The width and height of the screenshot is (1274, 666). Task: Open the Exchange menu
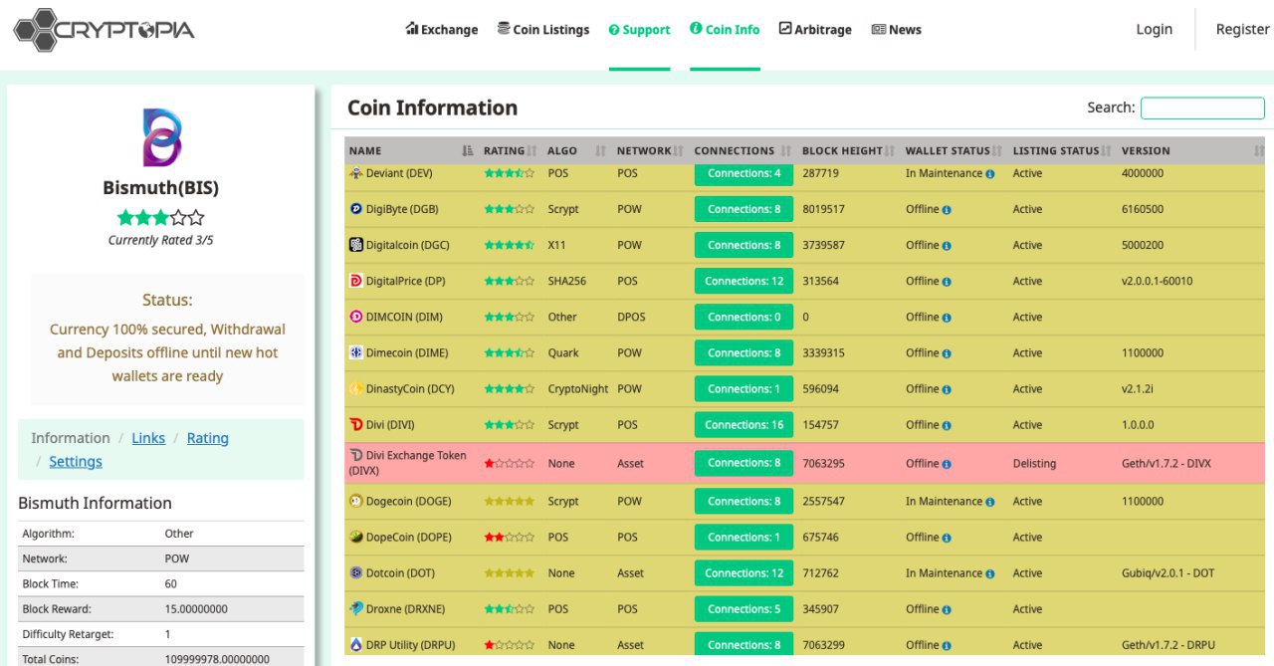[442, 30]
